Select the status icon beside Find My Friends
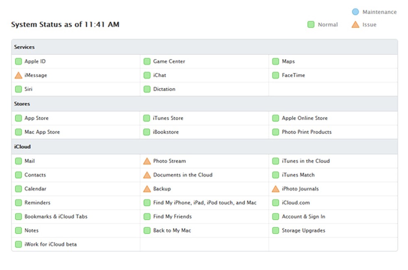This screenshot has height=270, width=408. [147, 216]
